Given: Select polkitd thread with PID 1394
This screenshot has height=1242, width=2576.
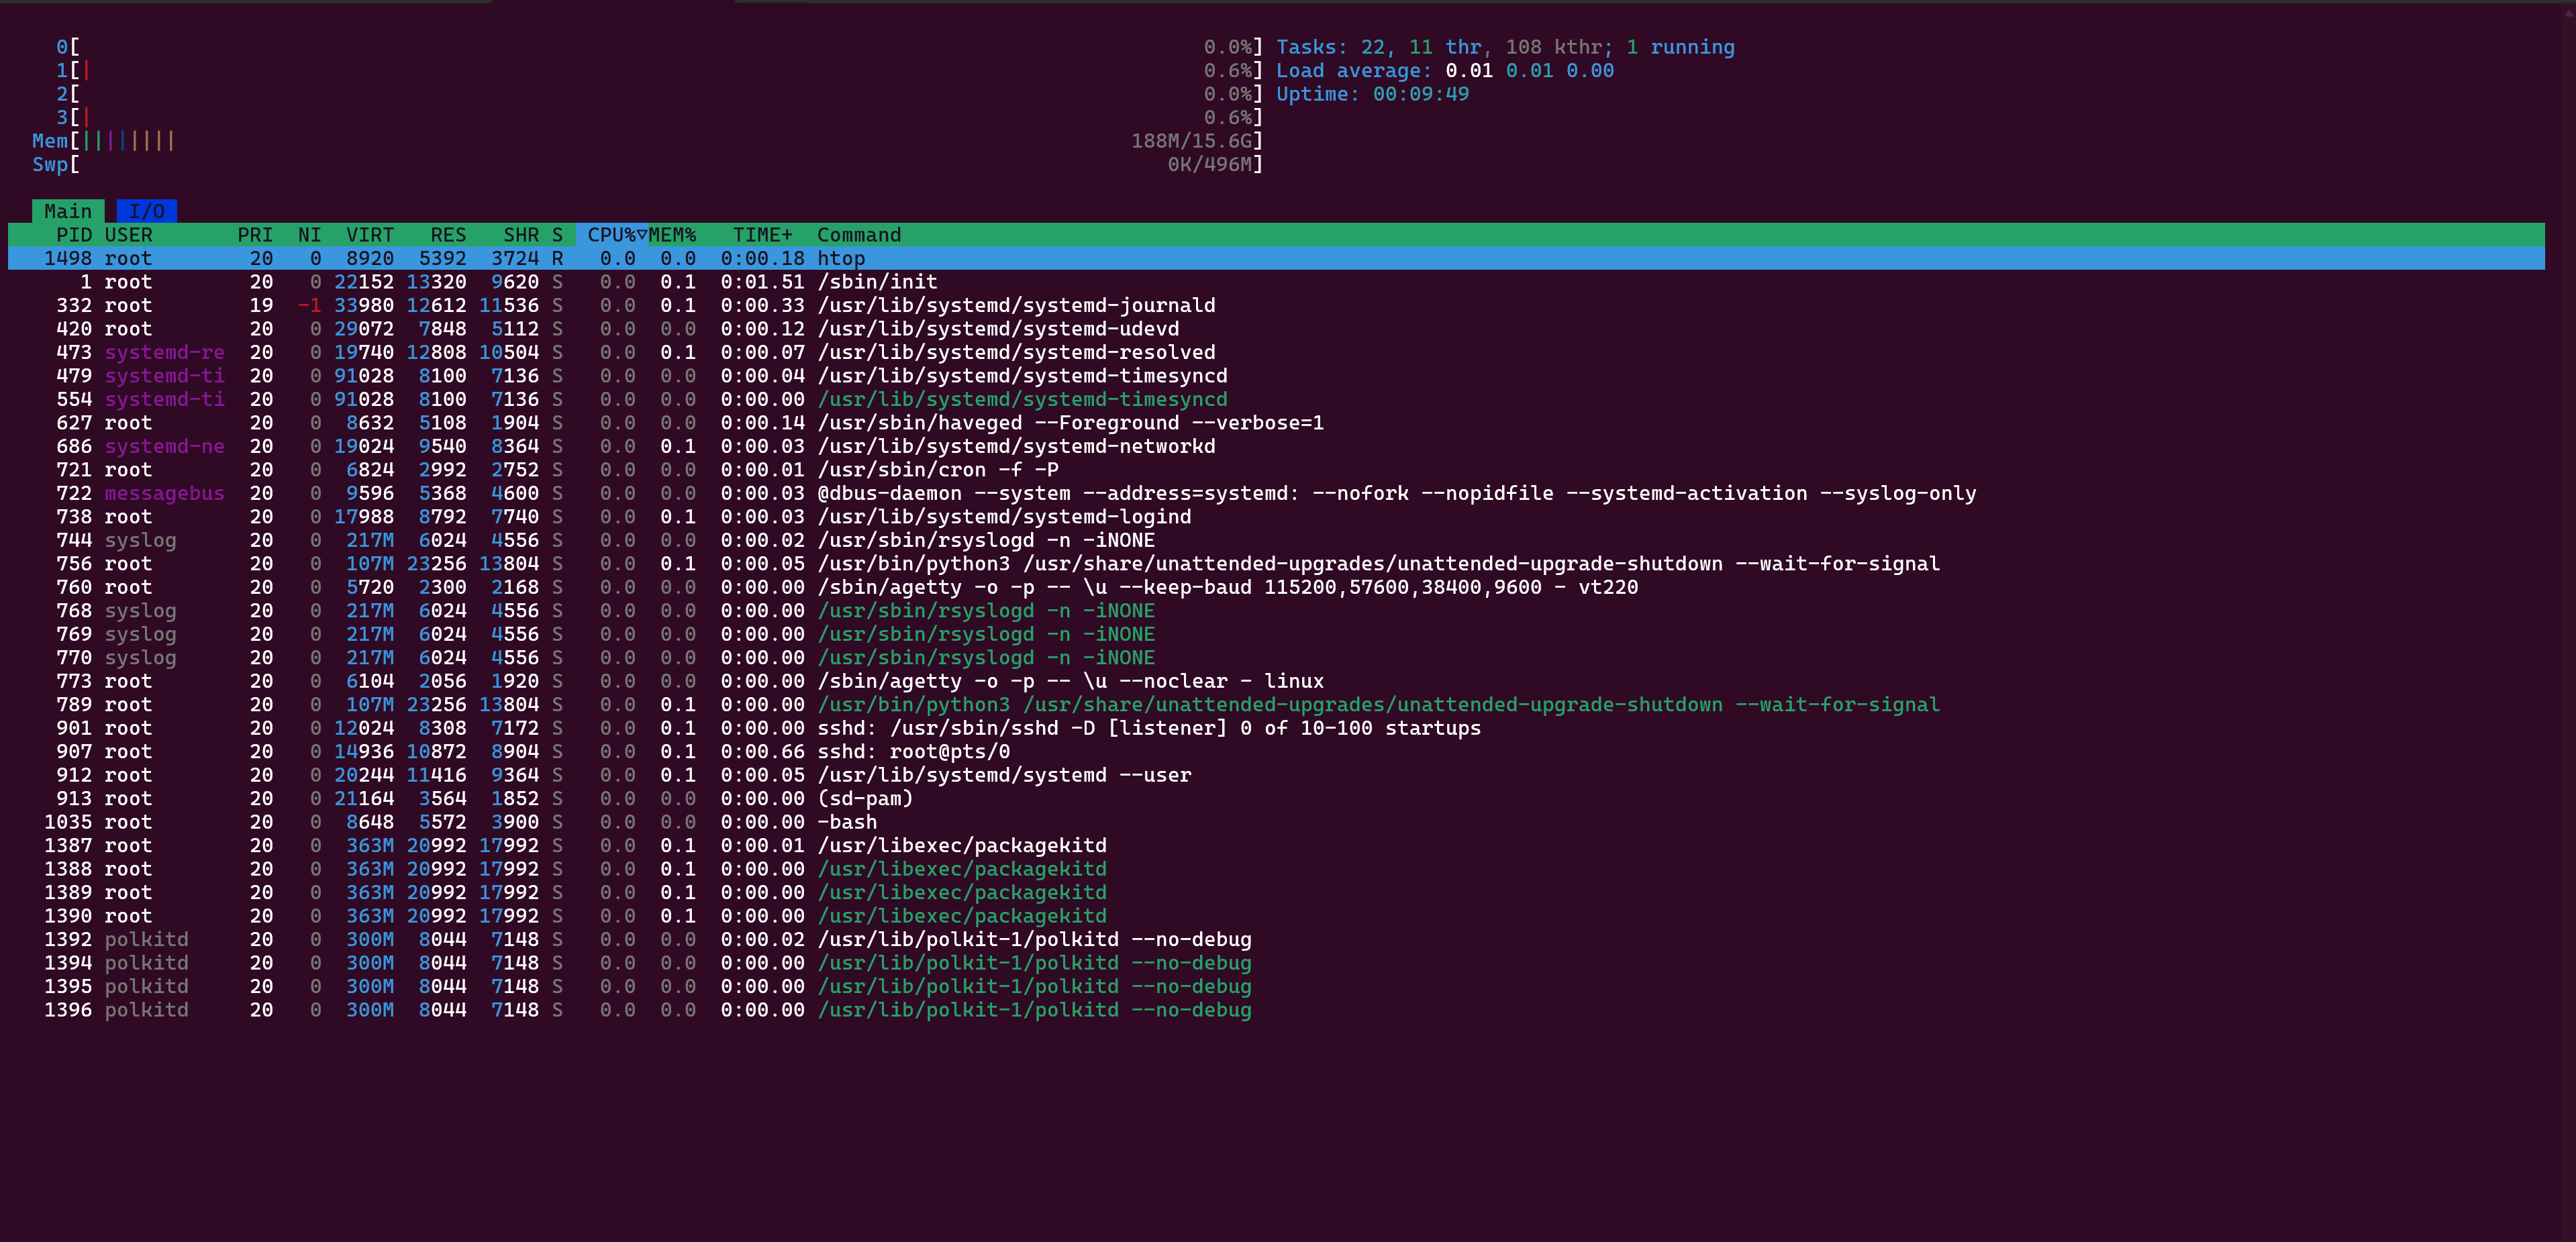Looking at the screenshot, I should point(1276,963).
